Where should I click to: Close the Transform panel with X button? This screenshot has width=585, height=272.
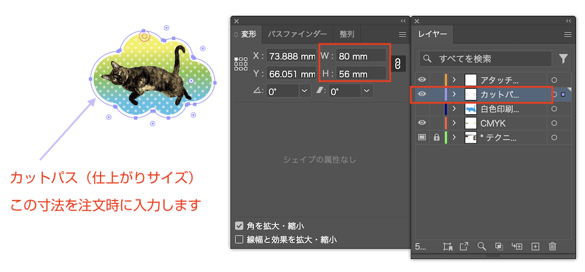click(236, 21)
